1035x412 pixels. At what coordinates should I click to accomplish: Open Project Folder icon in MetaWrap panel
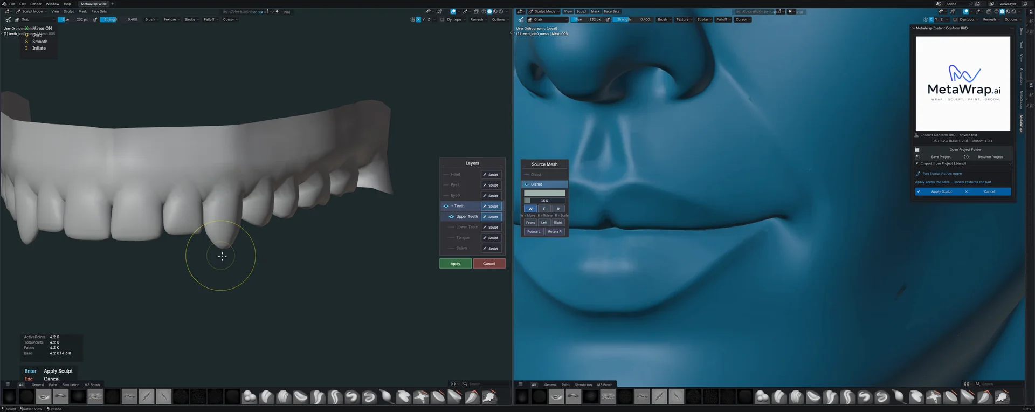[x=917, y=149]
